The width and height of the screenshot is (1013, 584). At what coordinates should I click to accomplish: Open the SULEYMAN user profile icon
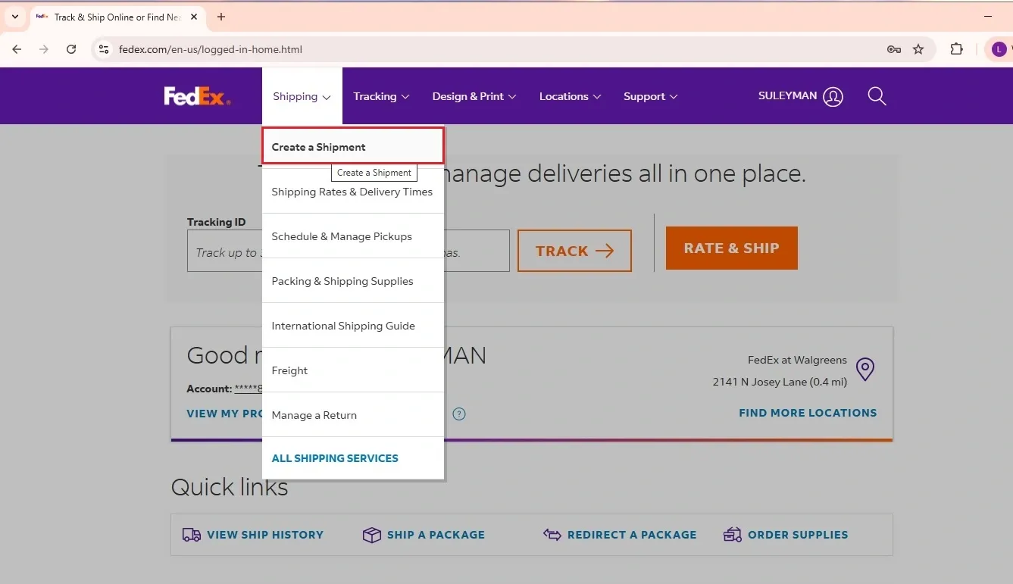point(833,96)
